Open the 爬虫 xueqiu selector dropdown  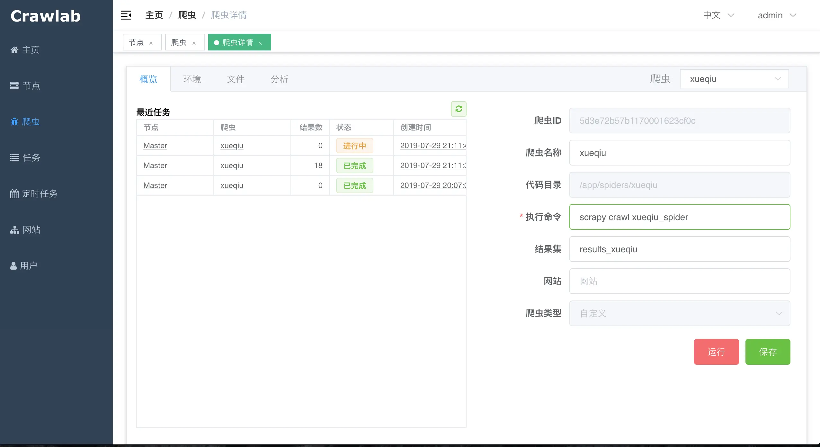[x=734, y=79]
